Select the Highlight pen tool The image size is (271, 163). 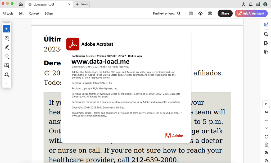[7, 47]
